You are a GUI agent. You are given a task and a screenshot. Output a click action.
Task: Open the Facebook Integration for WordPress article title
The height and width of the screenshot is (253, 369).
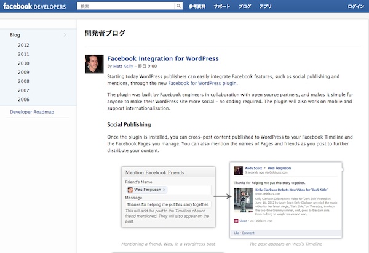162,58
